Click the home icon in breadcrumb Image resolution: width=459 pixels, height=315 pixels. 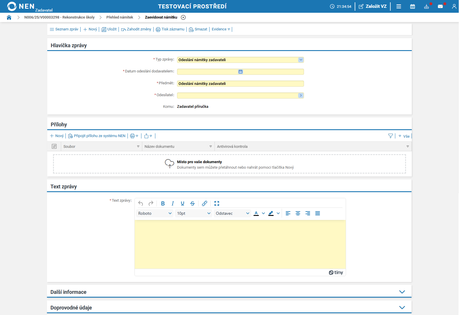9,17
